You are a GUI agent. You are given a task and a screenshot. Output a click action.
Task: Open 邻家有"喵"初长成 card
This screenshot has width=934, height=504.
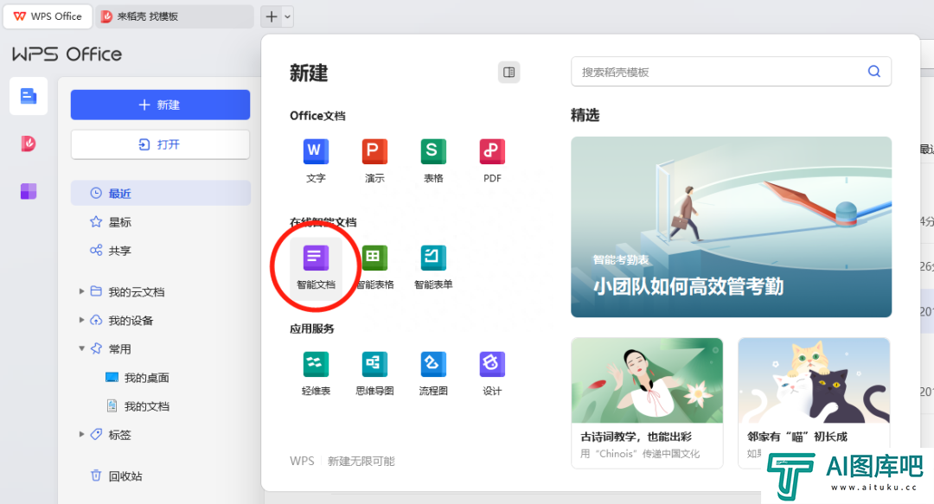814,404
